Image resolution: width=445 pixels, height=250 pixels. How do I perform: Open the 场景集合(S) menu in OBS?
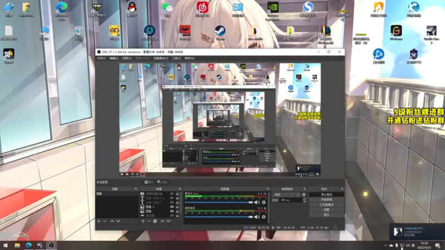(161, 58)
